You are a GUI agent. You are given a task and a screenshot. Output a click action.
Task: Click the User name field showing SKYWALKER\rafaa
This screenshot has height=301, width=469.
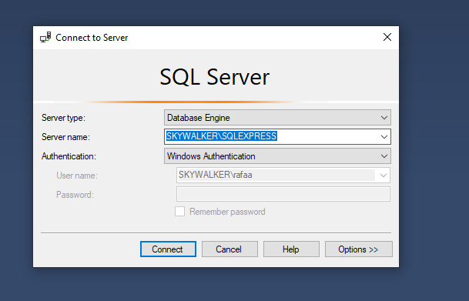point(276,176)
